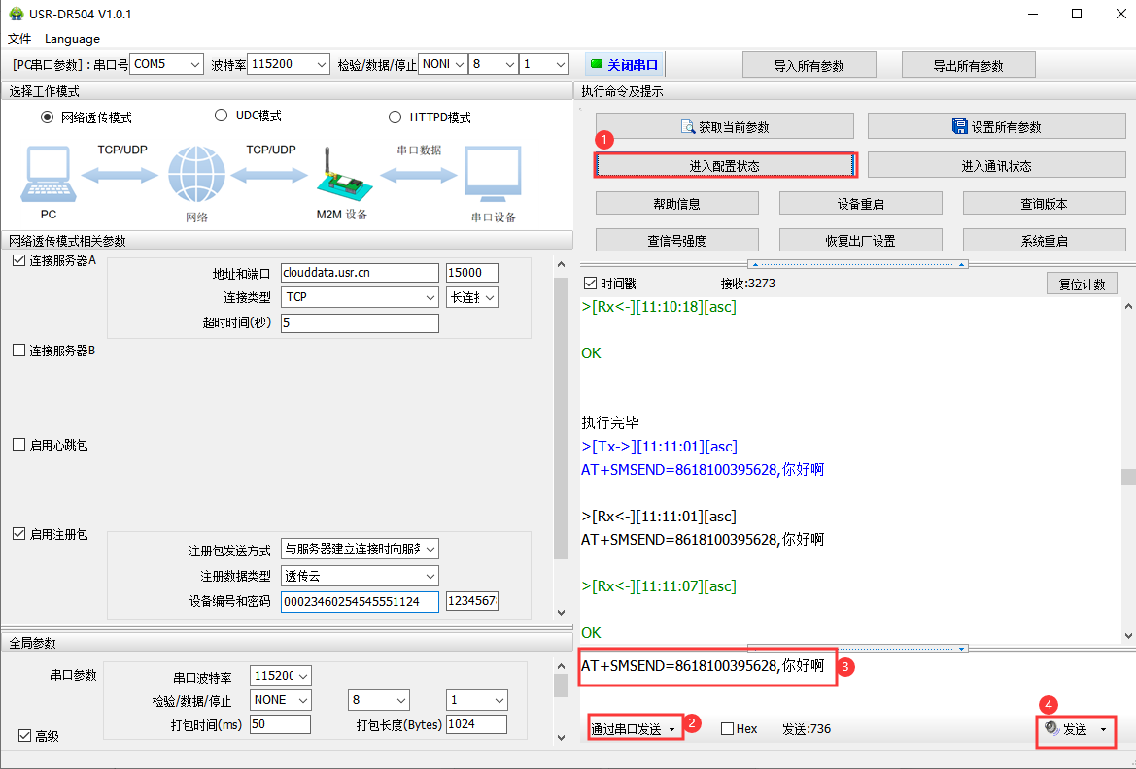1136x769 pixels.
Task: Click the PC laptop icon in diagram
Action: (x=48, y=174)
